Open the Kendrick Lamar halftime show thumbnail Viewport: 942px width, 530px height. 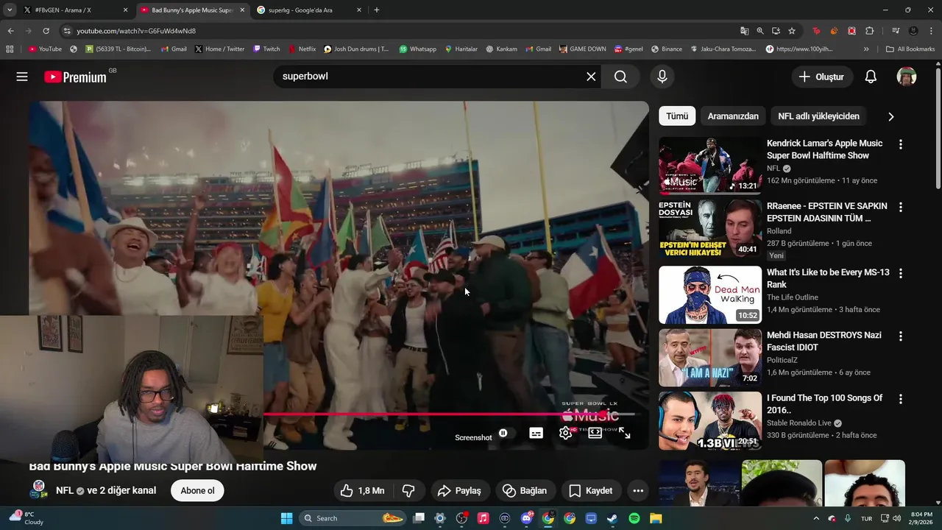[x=710, y=166]
